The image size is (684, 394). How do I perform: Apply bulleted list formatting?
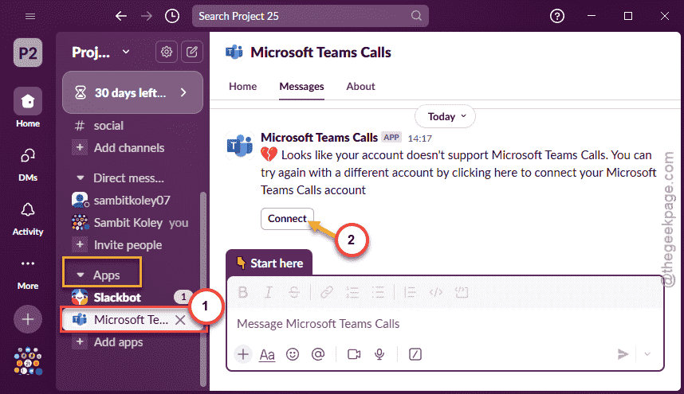(378, 292)
